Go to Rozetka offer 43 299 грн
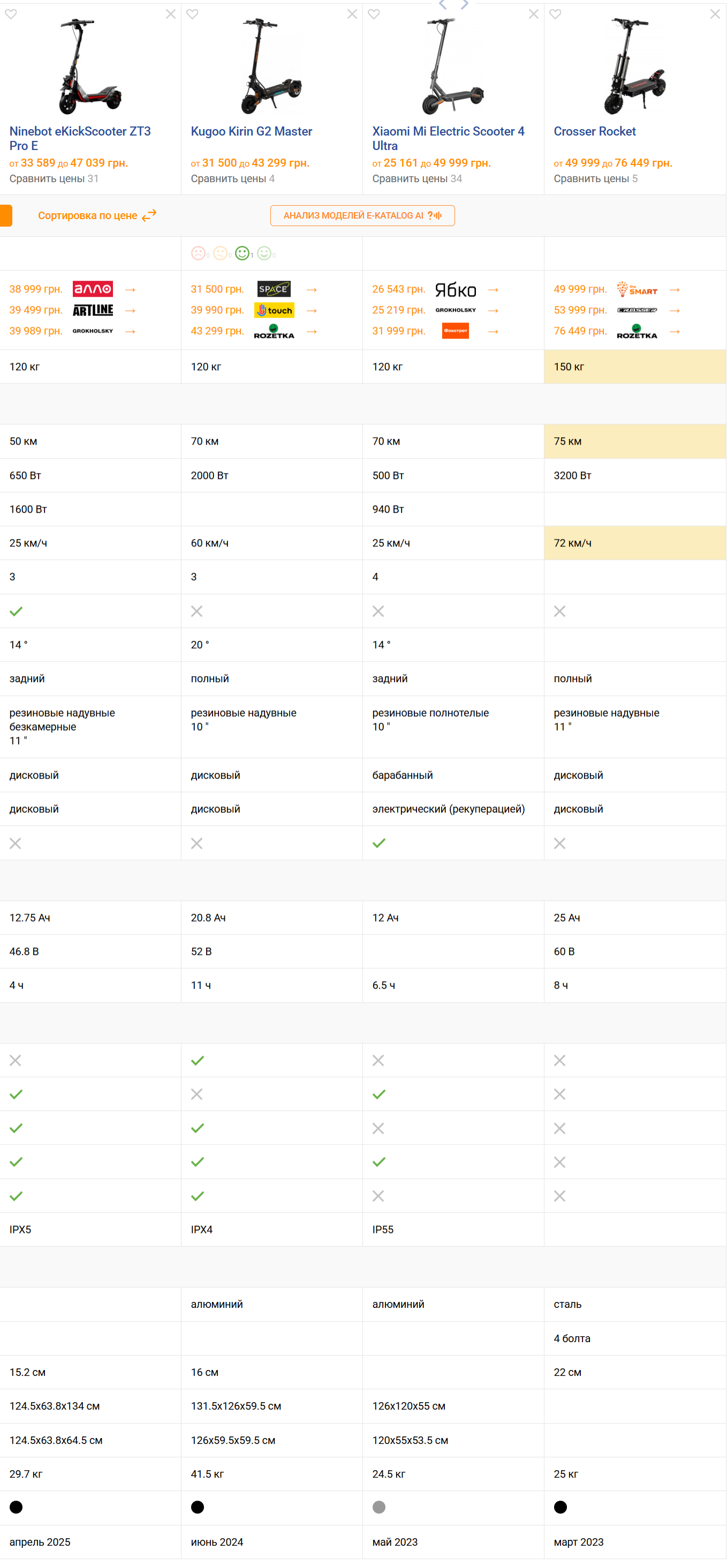This screenshot has height=1565, width=727. [274, 331]
